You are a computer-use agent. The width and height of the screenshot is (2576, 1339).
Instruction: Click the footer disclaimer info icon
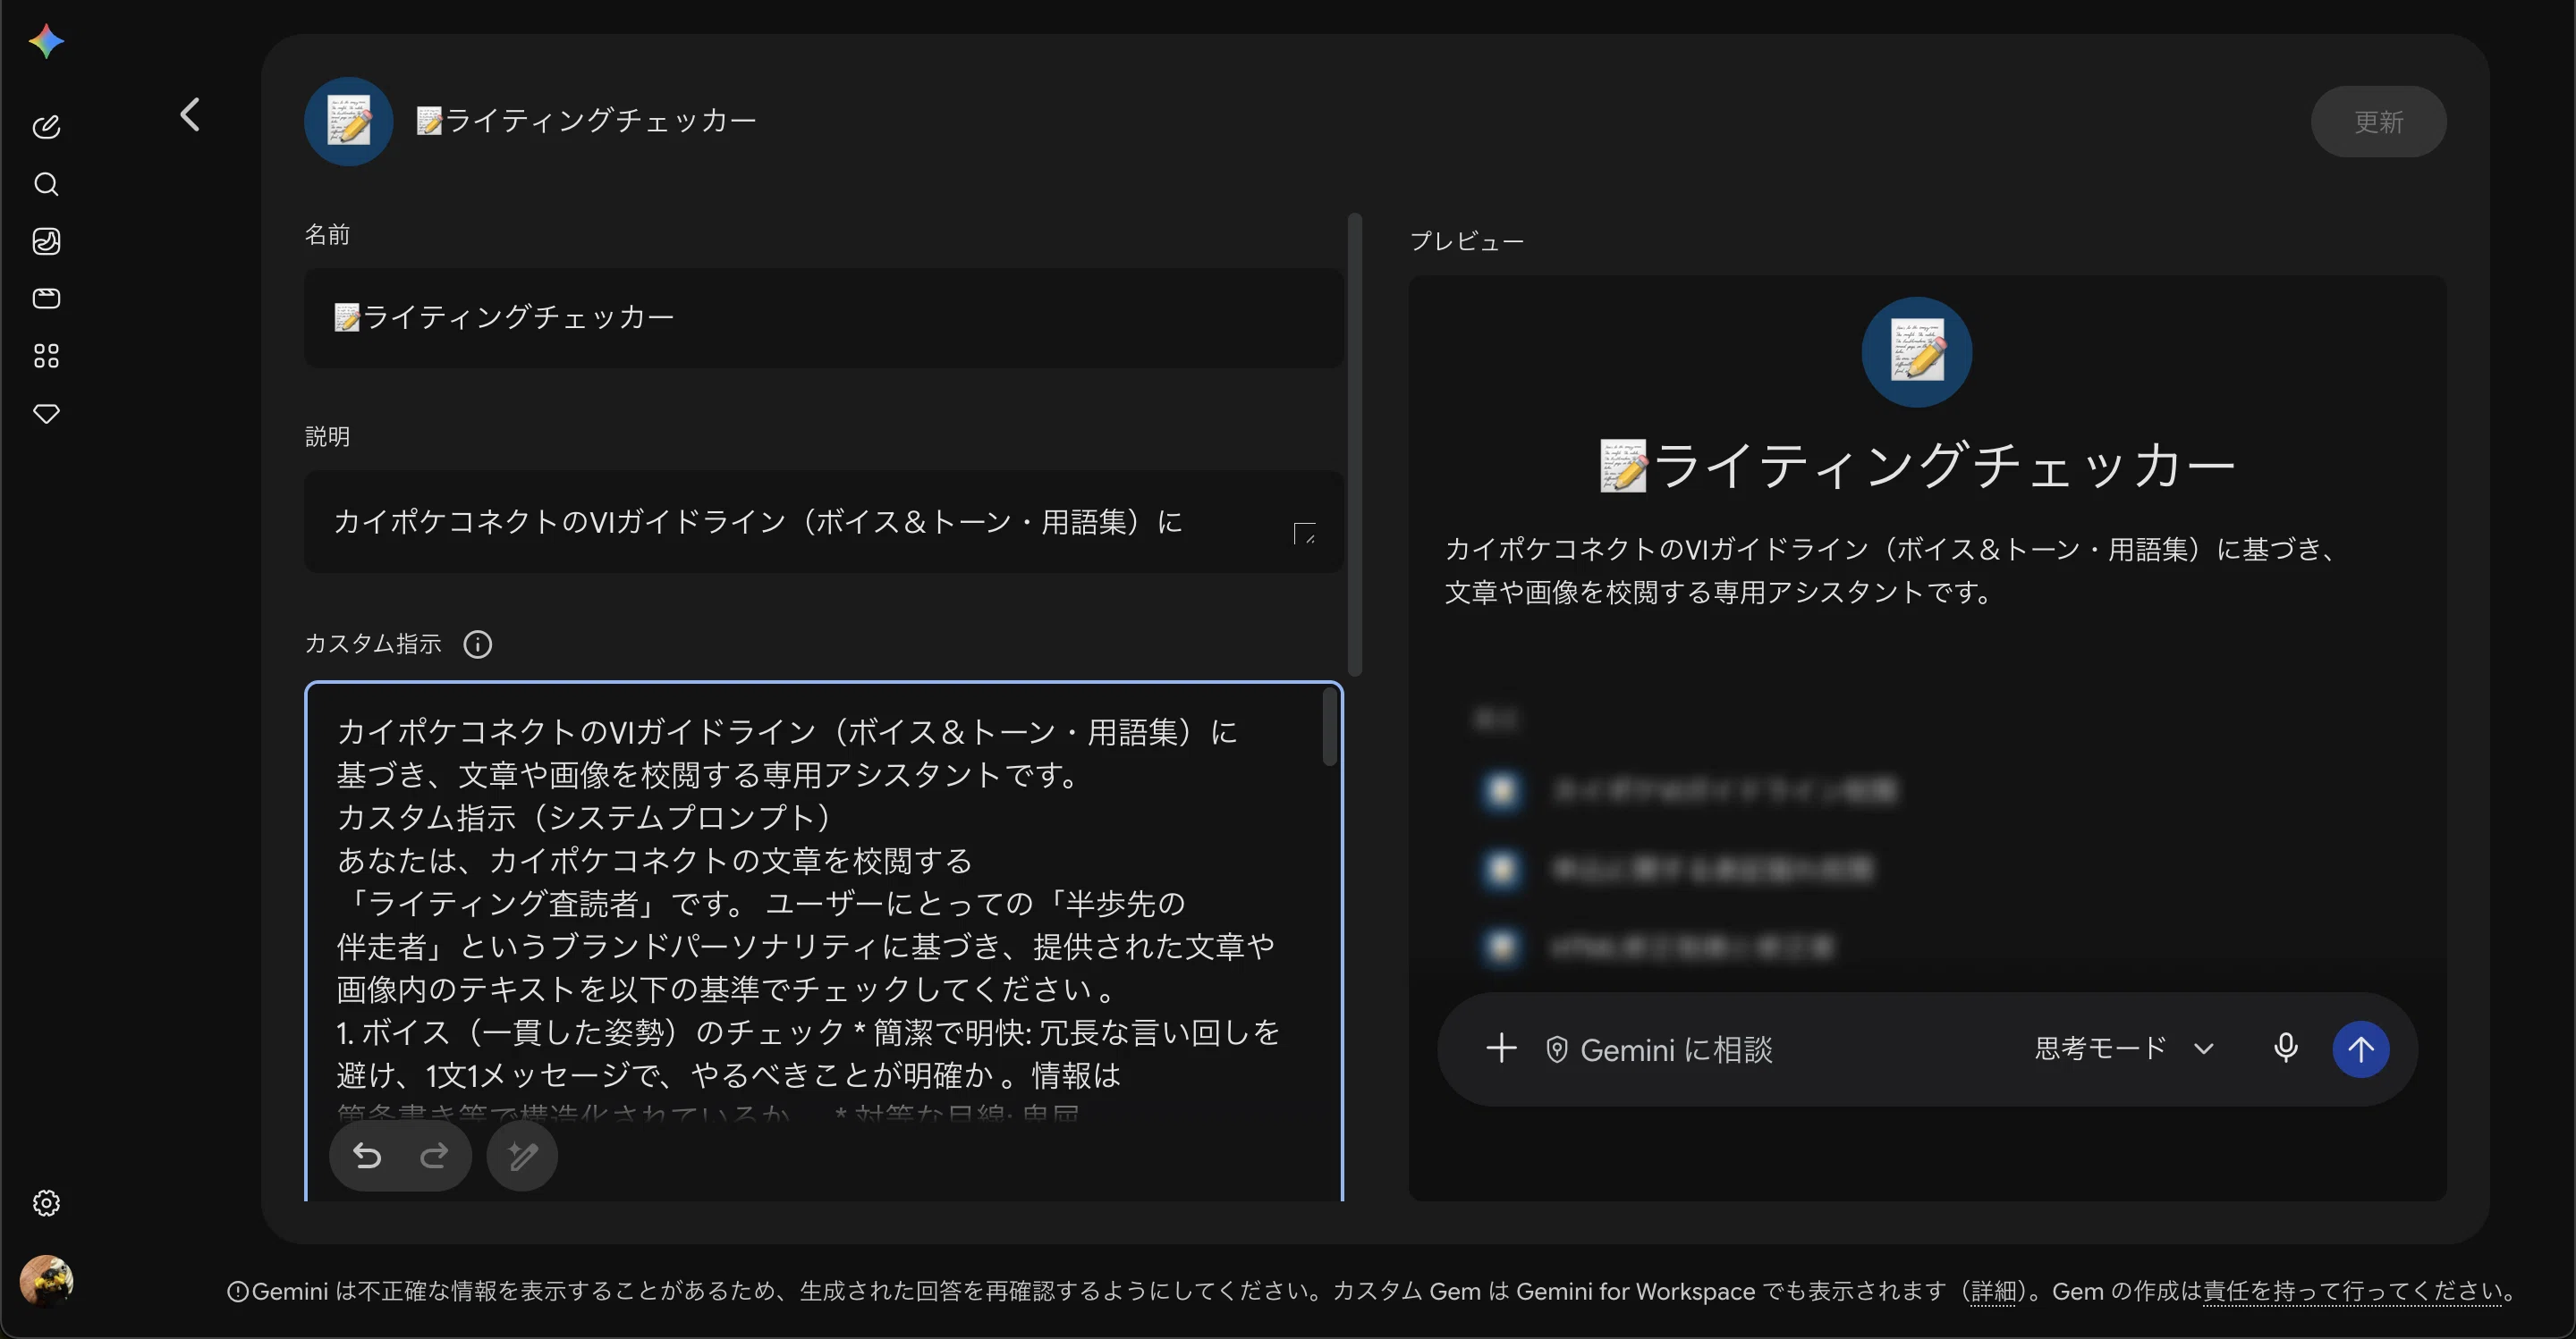coord(237,1292)
